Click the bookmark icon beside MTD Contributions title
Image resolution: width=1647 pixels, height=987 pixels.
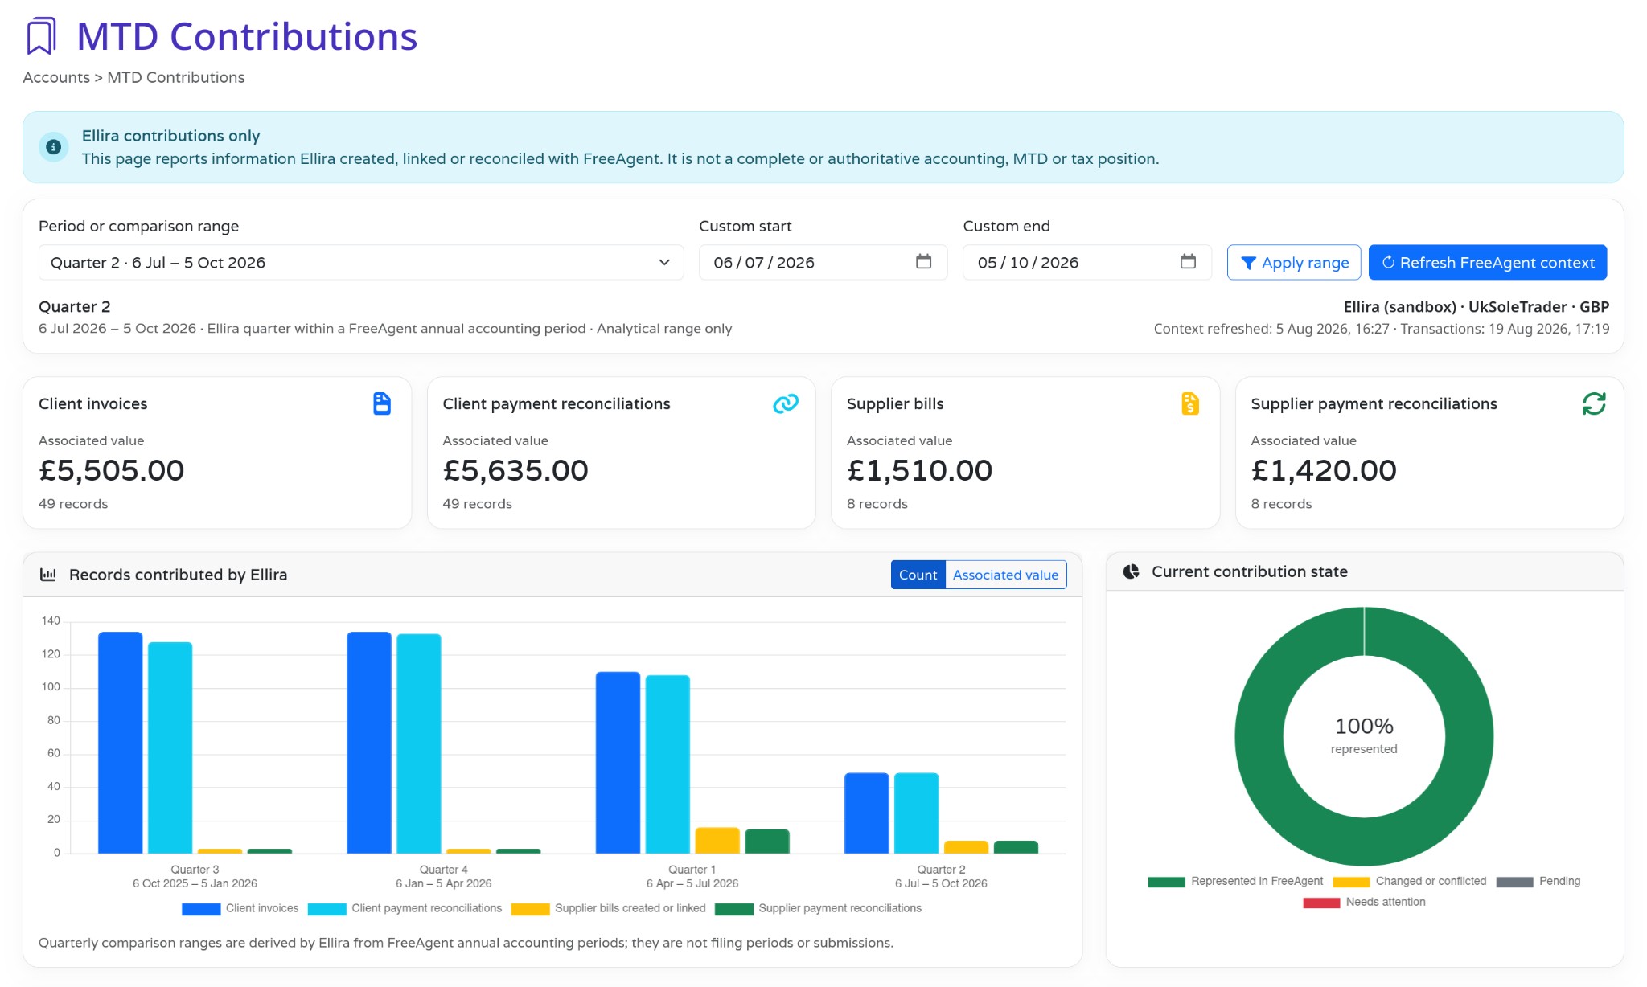coord(41,36)
